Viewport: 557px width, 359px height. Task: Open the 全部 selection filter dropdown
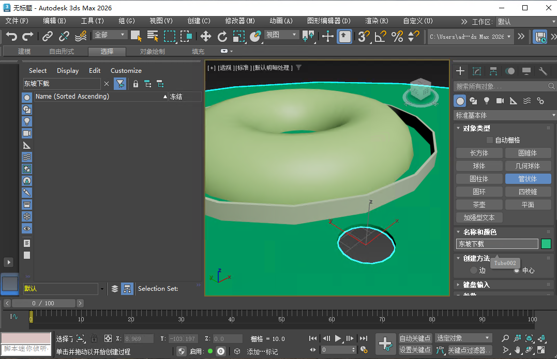click(109, 35)
